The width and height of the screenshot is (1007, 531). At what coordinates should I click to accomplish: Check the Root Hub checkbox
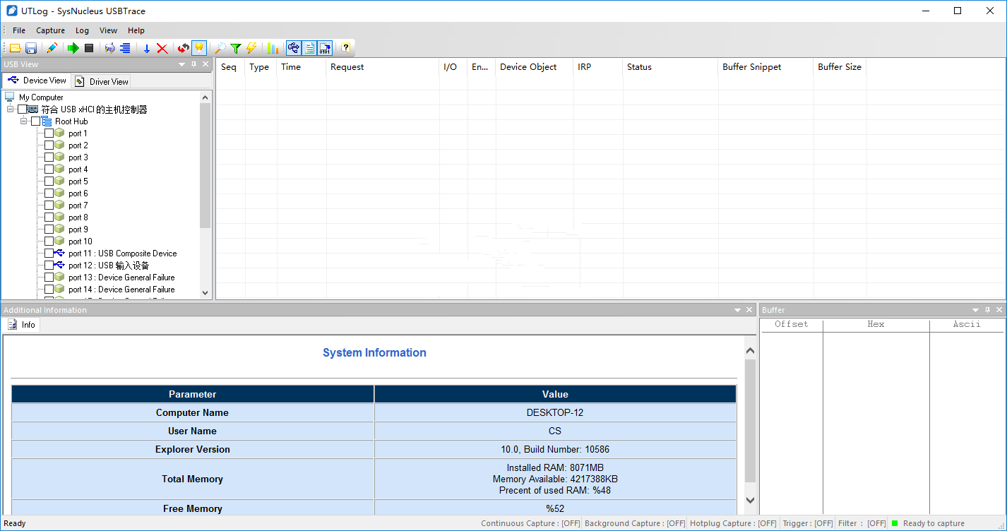coord(35,121)
